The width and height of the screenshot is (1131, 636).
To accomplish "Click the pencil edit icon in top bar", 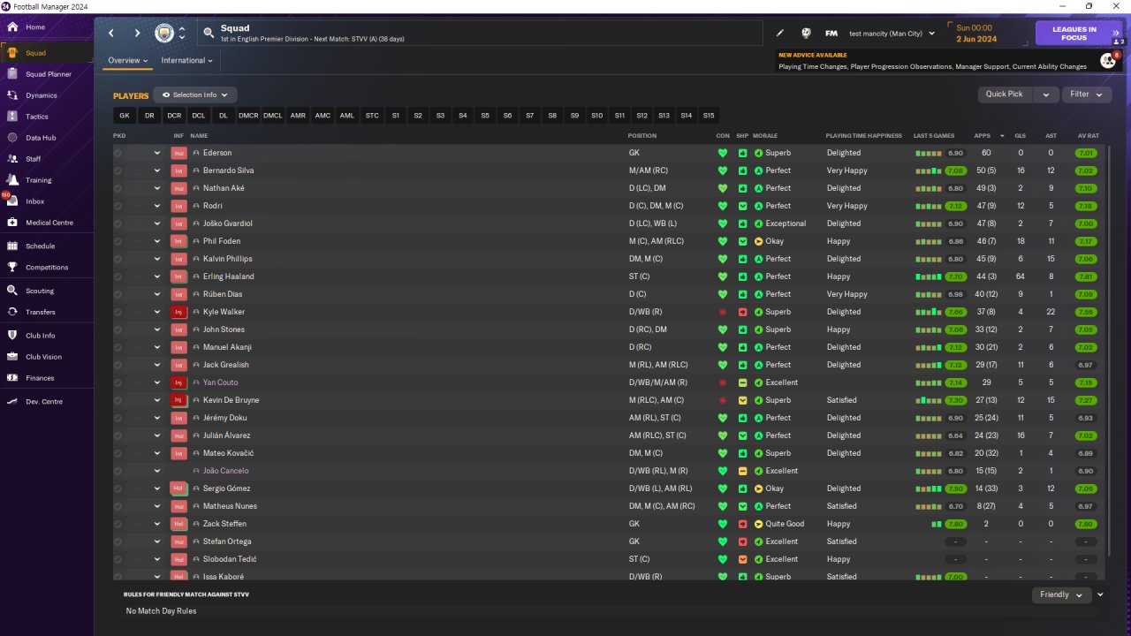I will click(x=780, y=34).
